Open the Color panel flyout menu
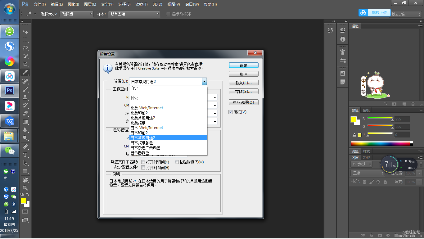424x239 pixels. click(x=420, y=110)
